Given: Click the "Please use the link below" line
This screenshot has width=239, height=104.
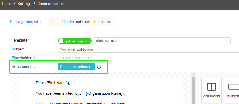Looking at the screenshot, I should point(80,103).
